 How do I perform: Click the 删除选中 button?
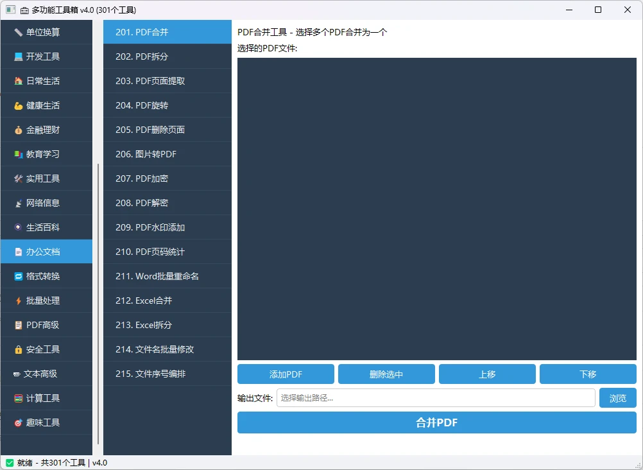tap(386, 374)
